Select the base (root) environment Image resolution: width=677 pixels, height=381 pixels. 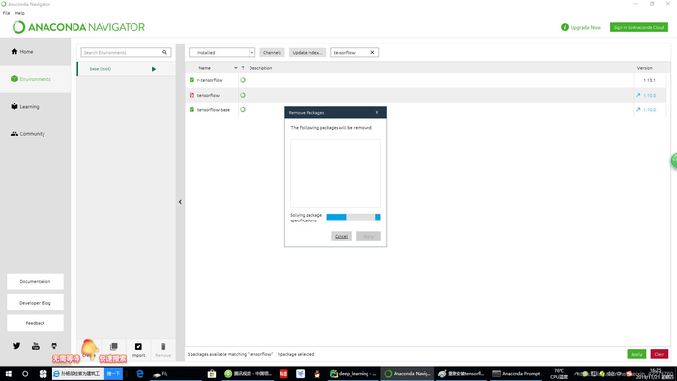click(x=126, y=69)
